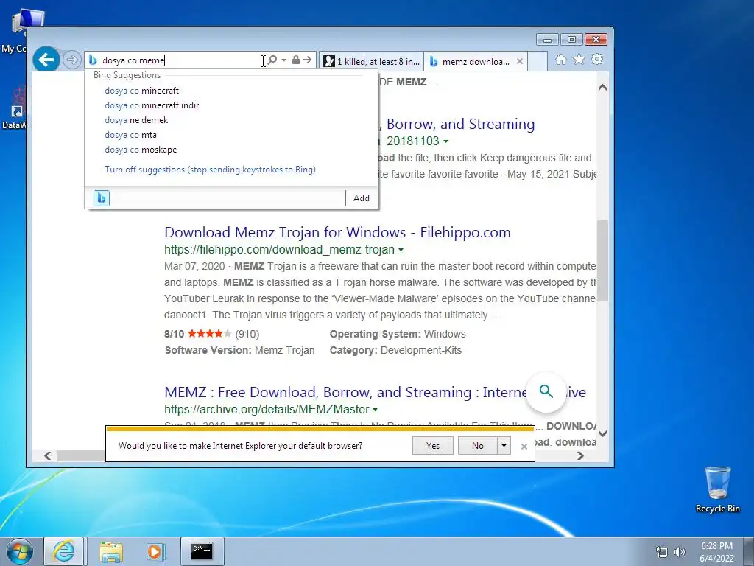754x566 pixels.
Task: Dismiss the default browser notification bar
Action: (524, 446)
